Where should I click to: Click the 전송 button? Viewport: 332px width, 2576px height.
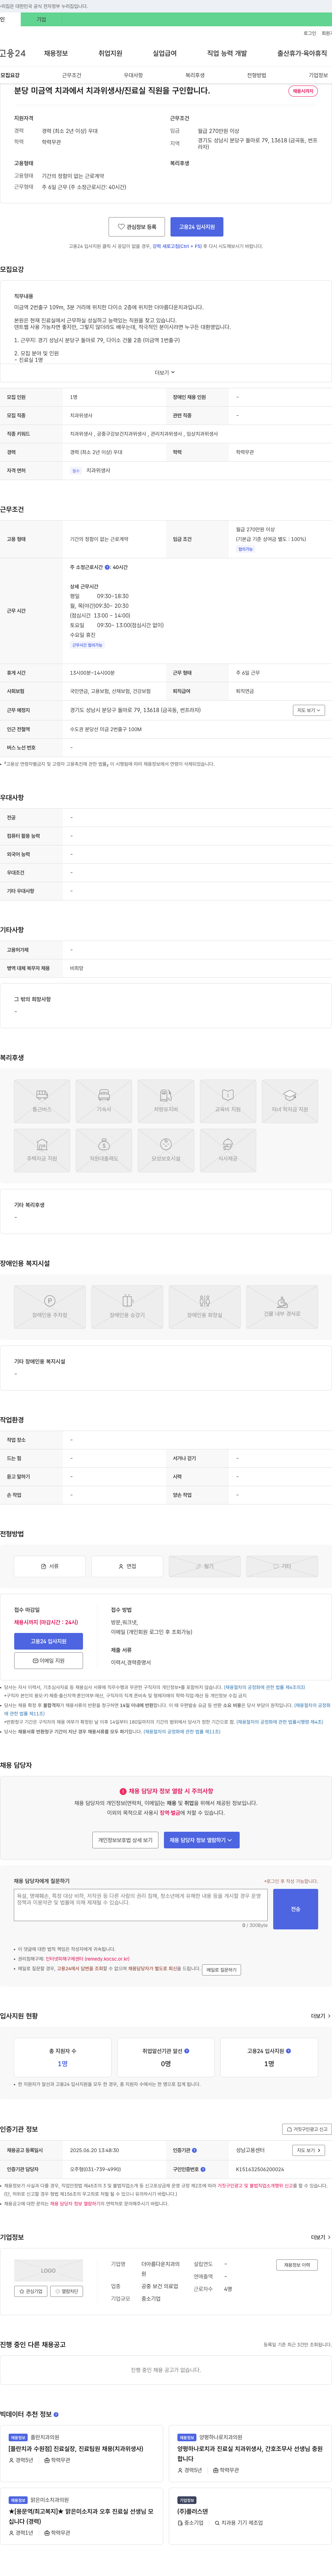tap(295, 1909)
